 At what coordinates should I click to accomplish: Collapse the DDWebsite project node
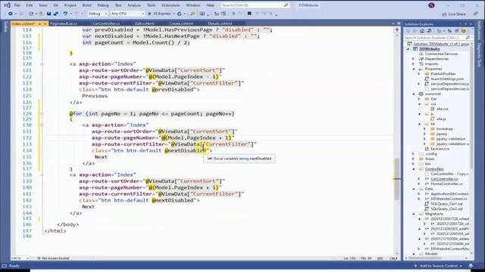pos(408,49)
